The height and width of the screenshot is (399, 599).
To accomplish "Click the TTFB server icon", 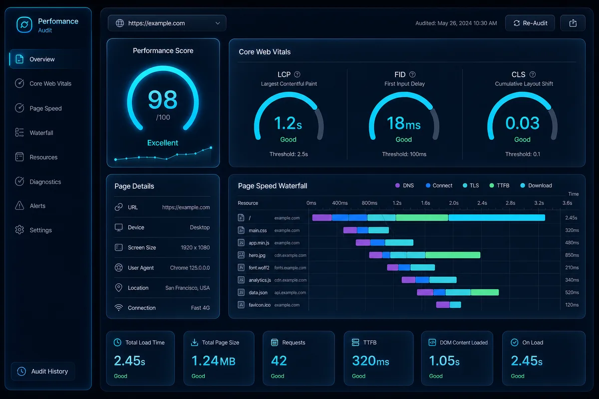I will click(355, 343).
